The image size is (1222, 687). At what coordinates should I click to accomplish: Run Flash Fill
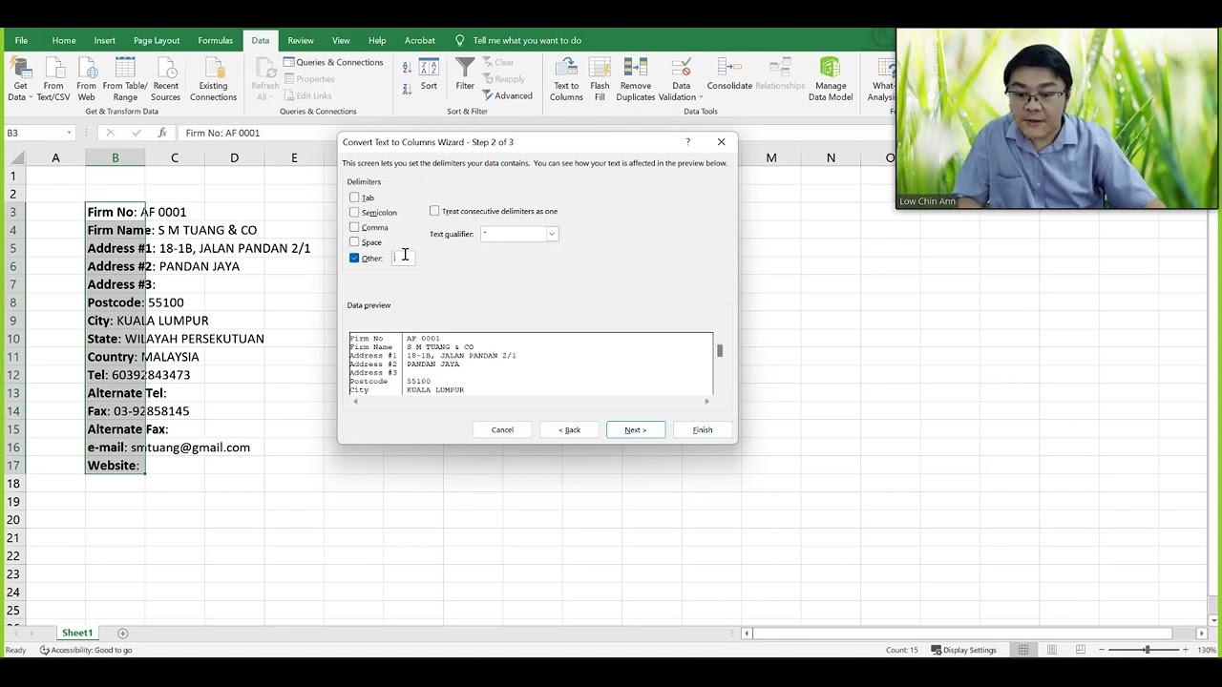[600, 79]
